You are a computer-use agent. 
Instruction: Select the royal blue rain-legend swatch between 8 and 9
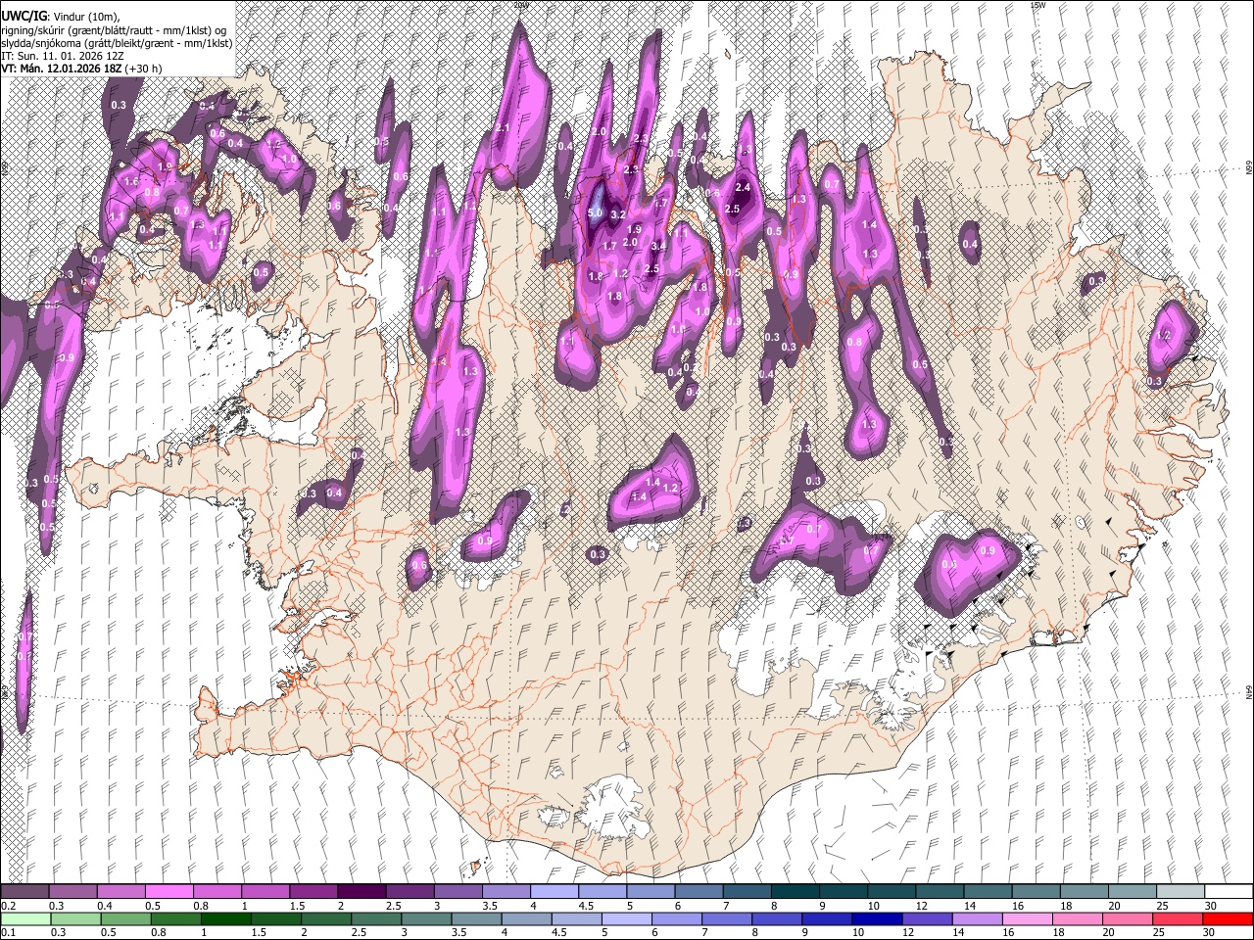[777, 919]
